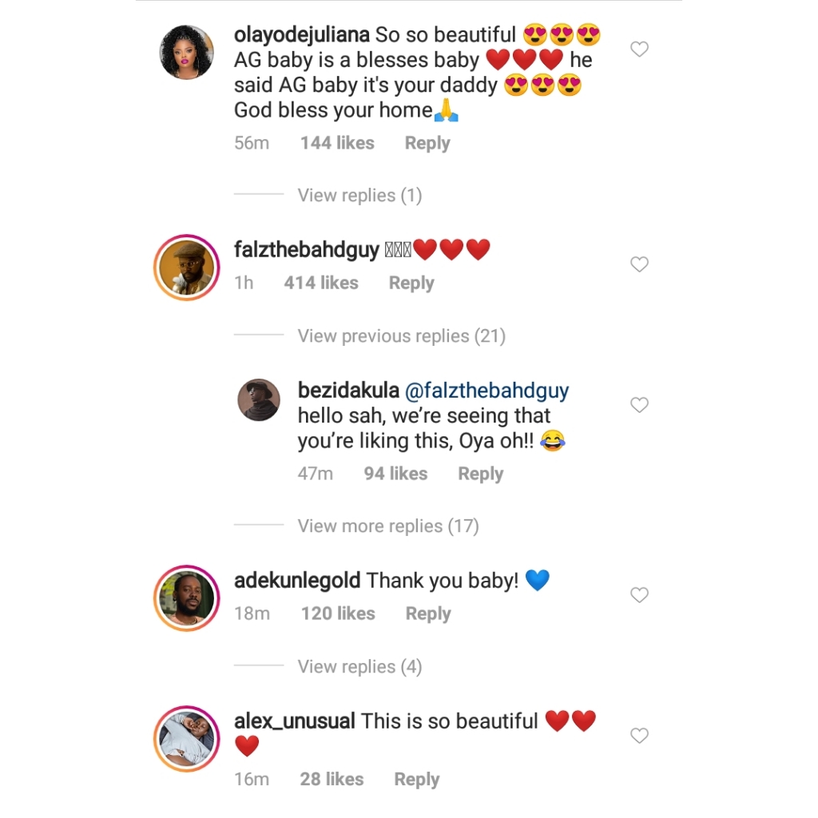Toggle the like heart next to adekunlegold's comment

639,594
